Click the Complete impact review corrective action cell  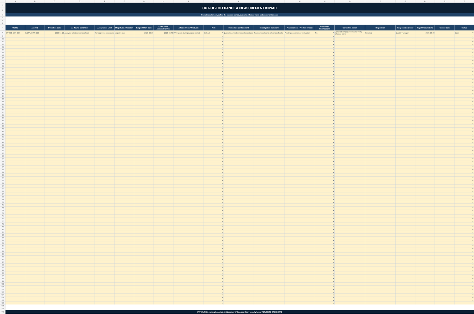[x=349, y=33]
